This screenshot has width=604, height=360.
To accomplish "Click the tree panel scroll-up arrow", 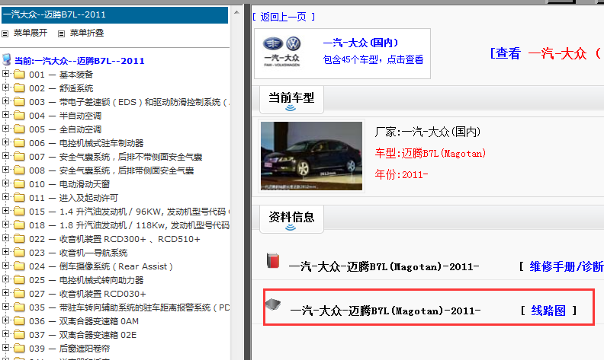I will pyautogui.click(x=236, y=13).
